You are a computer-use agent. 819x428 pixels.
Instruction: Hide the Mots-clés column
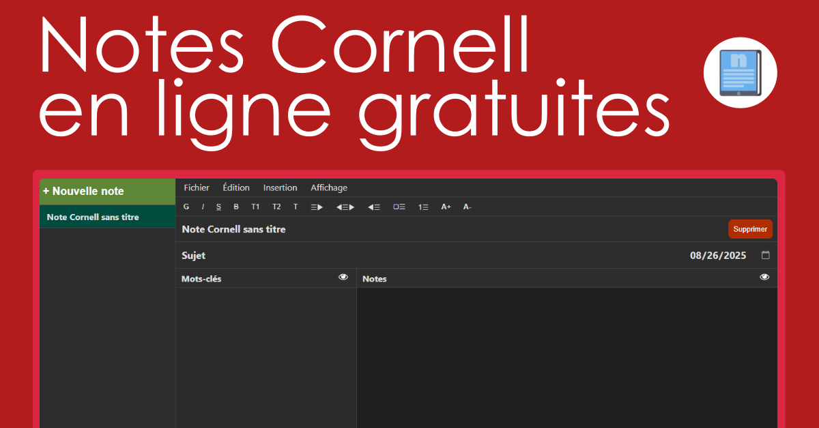pyautogui.click(x=343, y=277)
